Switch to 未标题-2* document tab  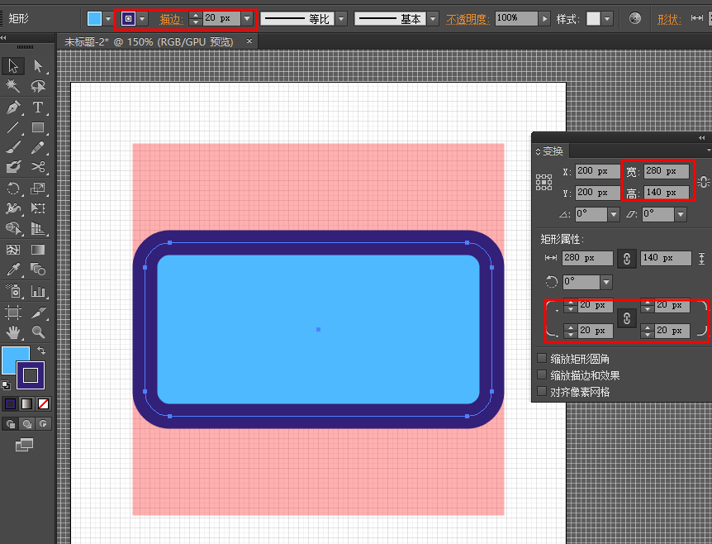pyautogui.click(x=149, y=42)
